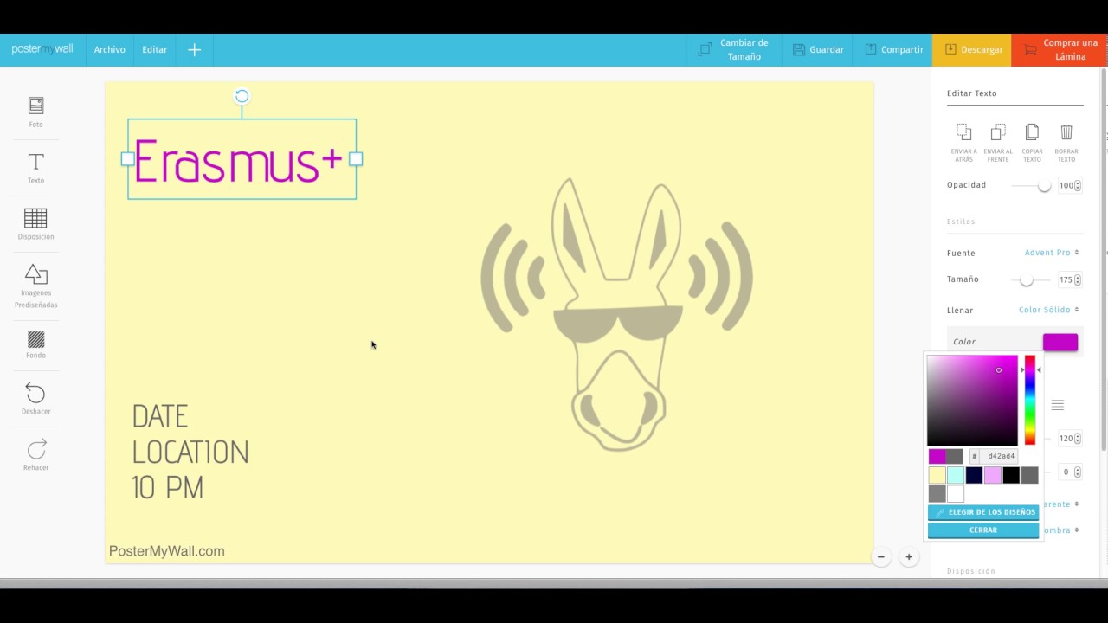Screen dimensions: 1108x623
Task: Save the design with Guardar
Action: click(818, 50)
